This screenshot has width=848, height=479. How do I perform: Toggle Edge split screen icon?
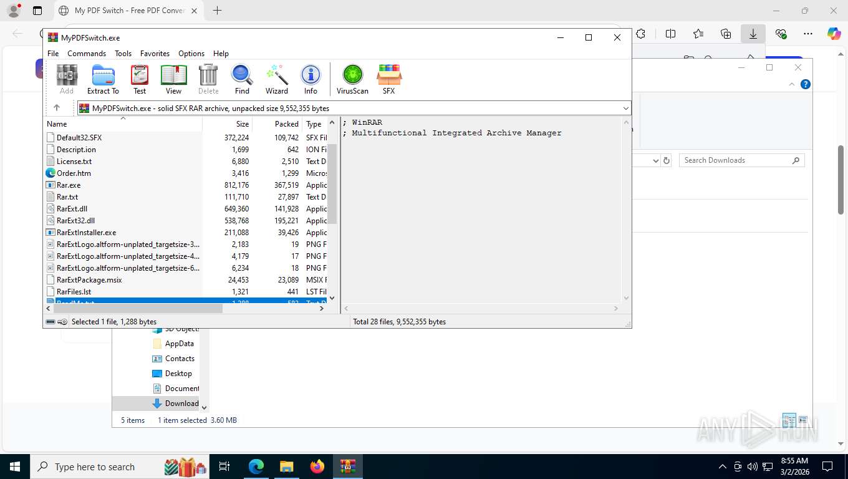click(671, 34)
